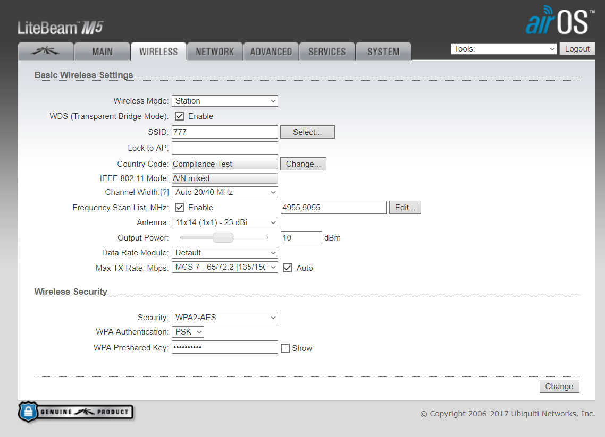Open the Ubiquiti logo tab
605x437 pixels.
click(x=46, y=52)
